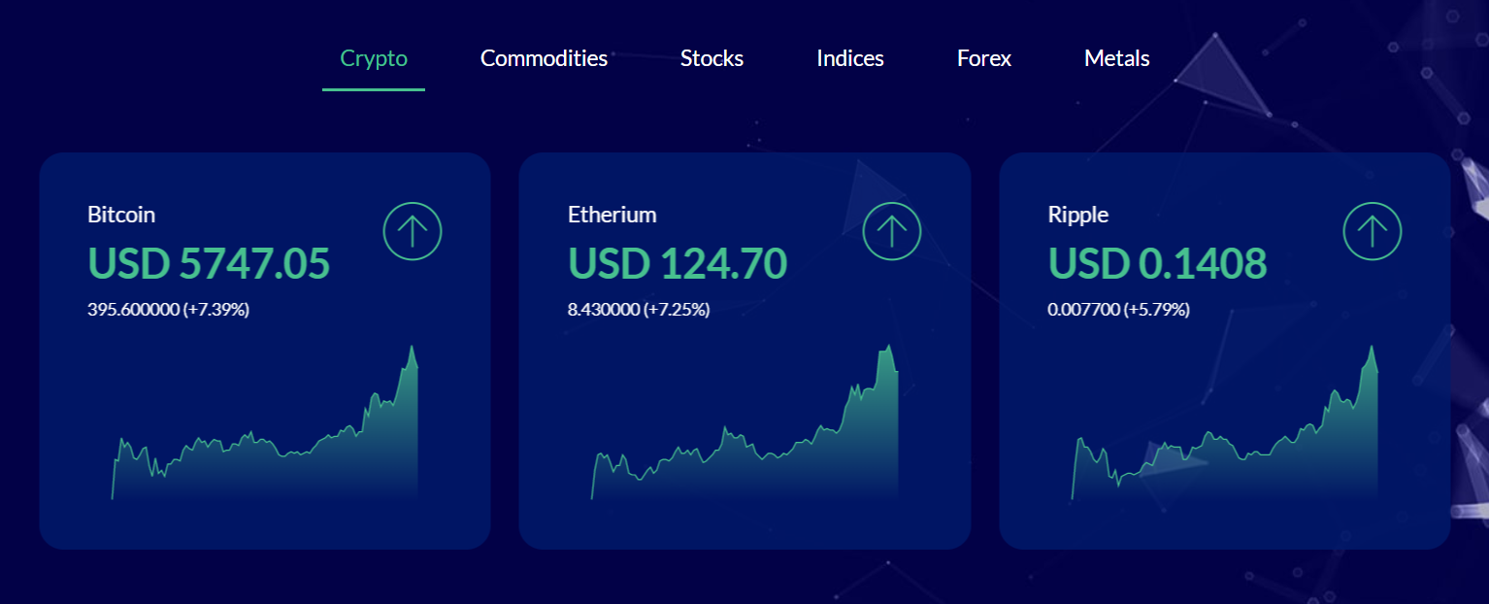This screenshot has width=1489, height=604.
Task: Click the Bitcoin price chart
Action: point(265,423)
